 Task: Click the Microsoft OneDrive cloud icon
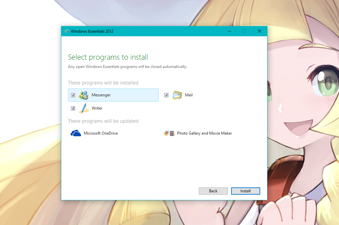[76, 133]
